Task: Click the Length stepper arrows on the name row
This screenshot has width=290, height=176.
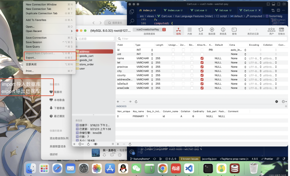Action: pyautogui.click(x=152, y=58)
